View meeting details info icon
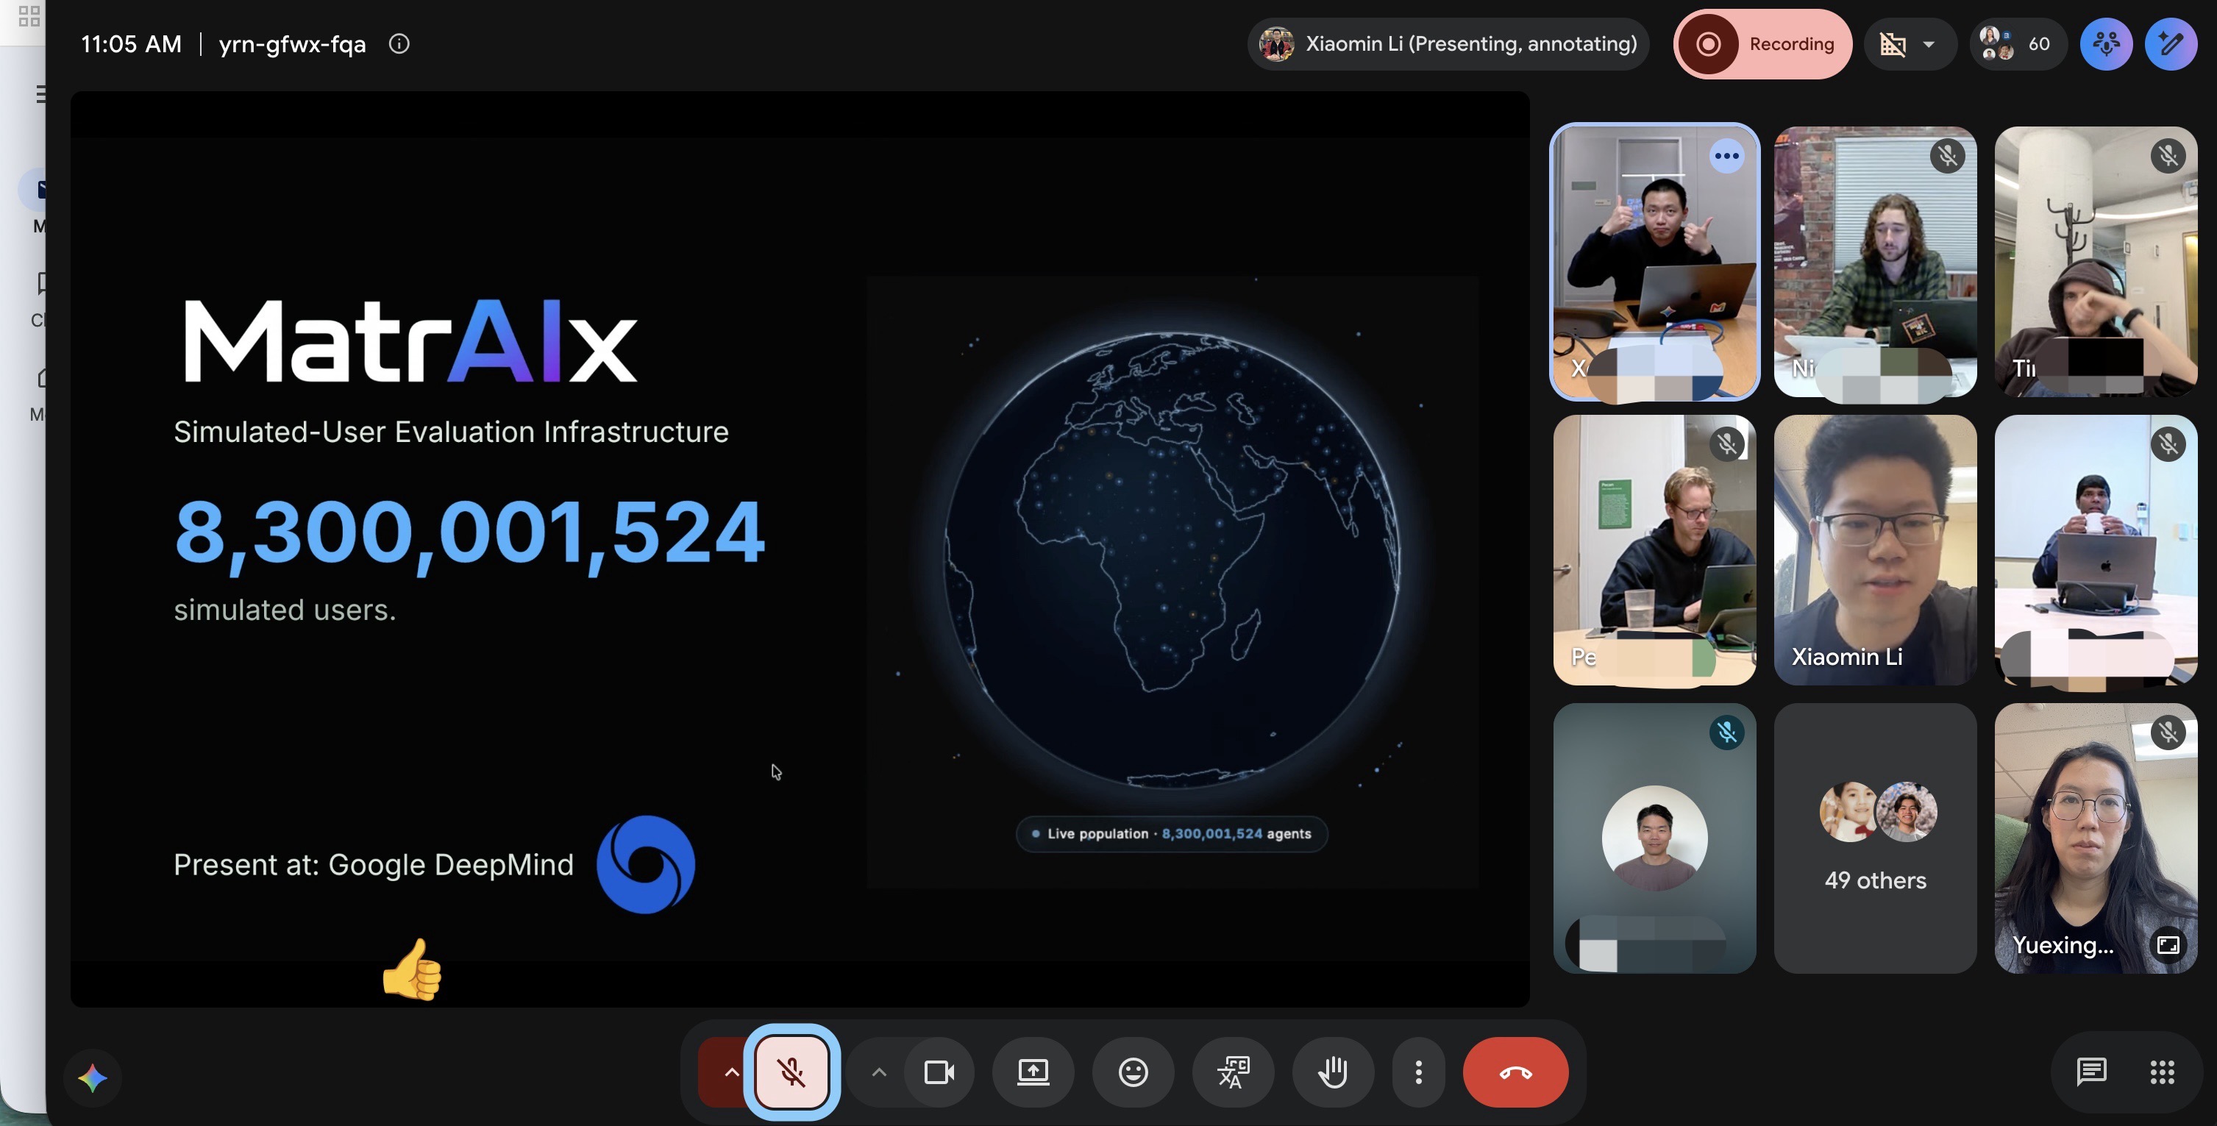Viewport: 2217px width, 1126px height. pos(399,43)
